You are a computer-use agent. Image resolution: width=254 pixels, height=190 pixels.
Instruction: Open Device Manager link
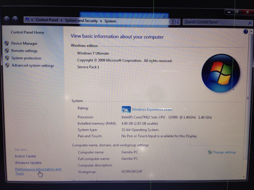click(x=24, y=44)
